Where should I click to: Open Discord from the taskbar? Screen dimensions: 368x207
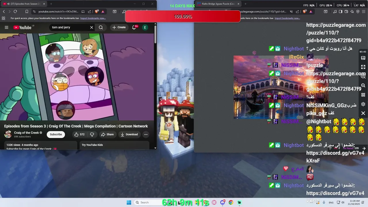(x=223, y=202)
